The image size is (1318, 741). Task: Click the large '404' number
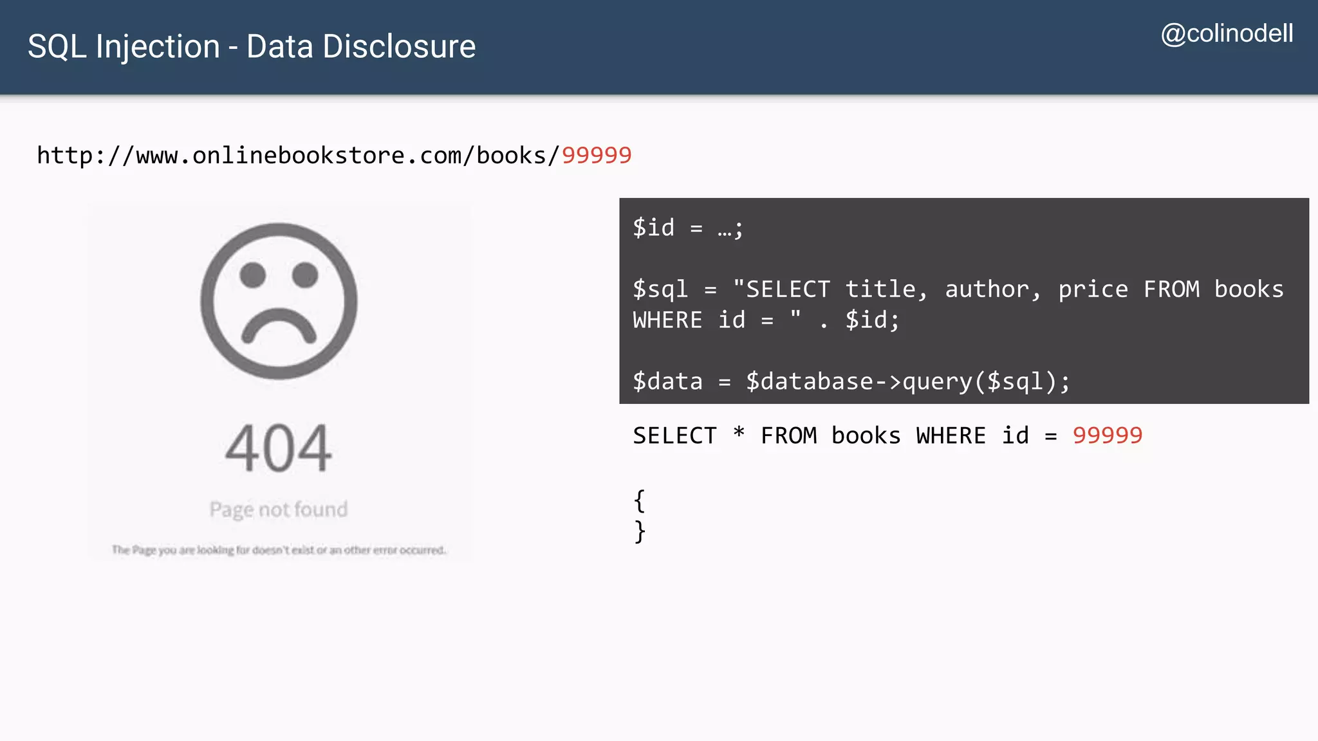279,448
